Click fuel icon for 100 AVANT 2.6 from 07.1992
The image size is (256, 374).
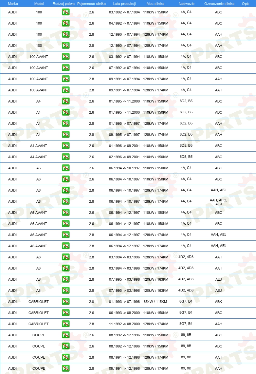(65, 68)
